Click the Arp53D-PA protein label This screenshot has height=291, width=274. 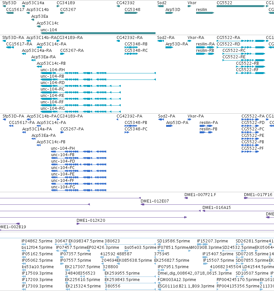coord(177,123)
